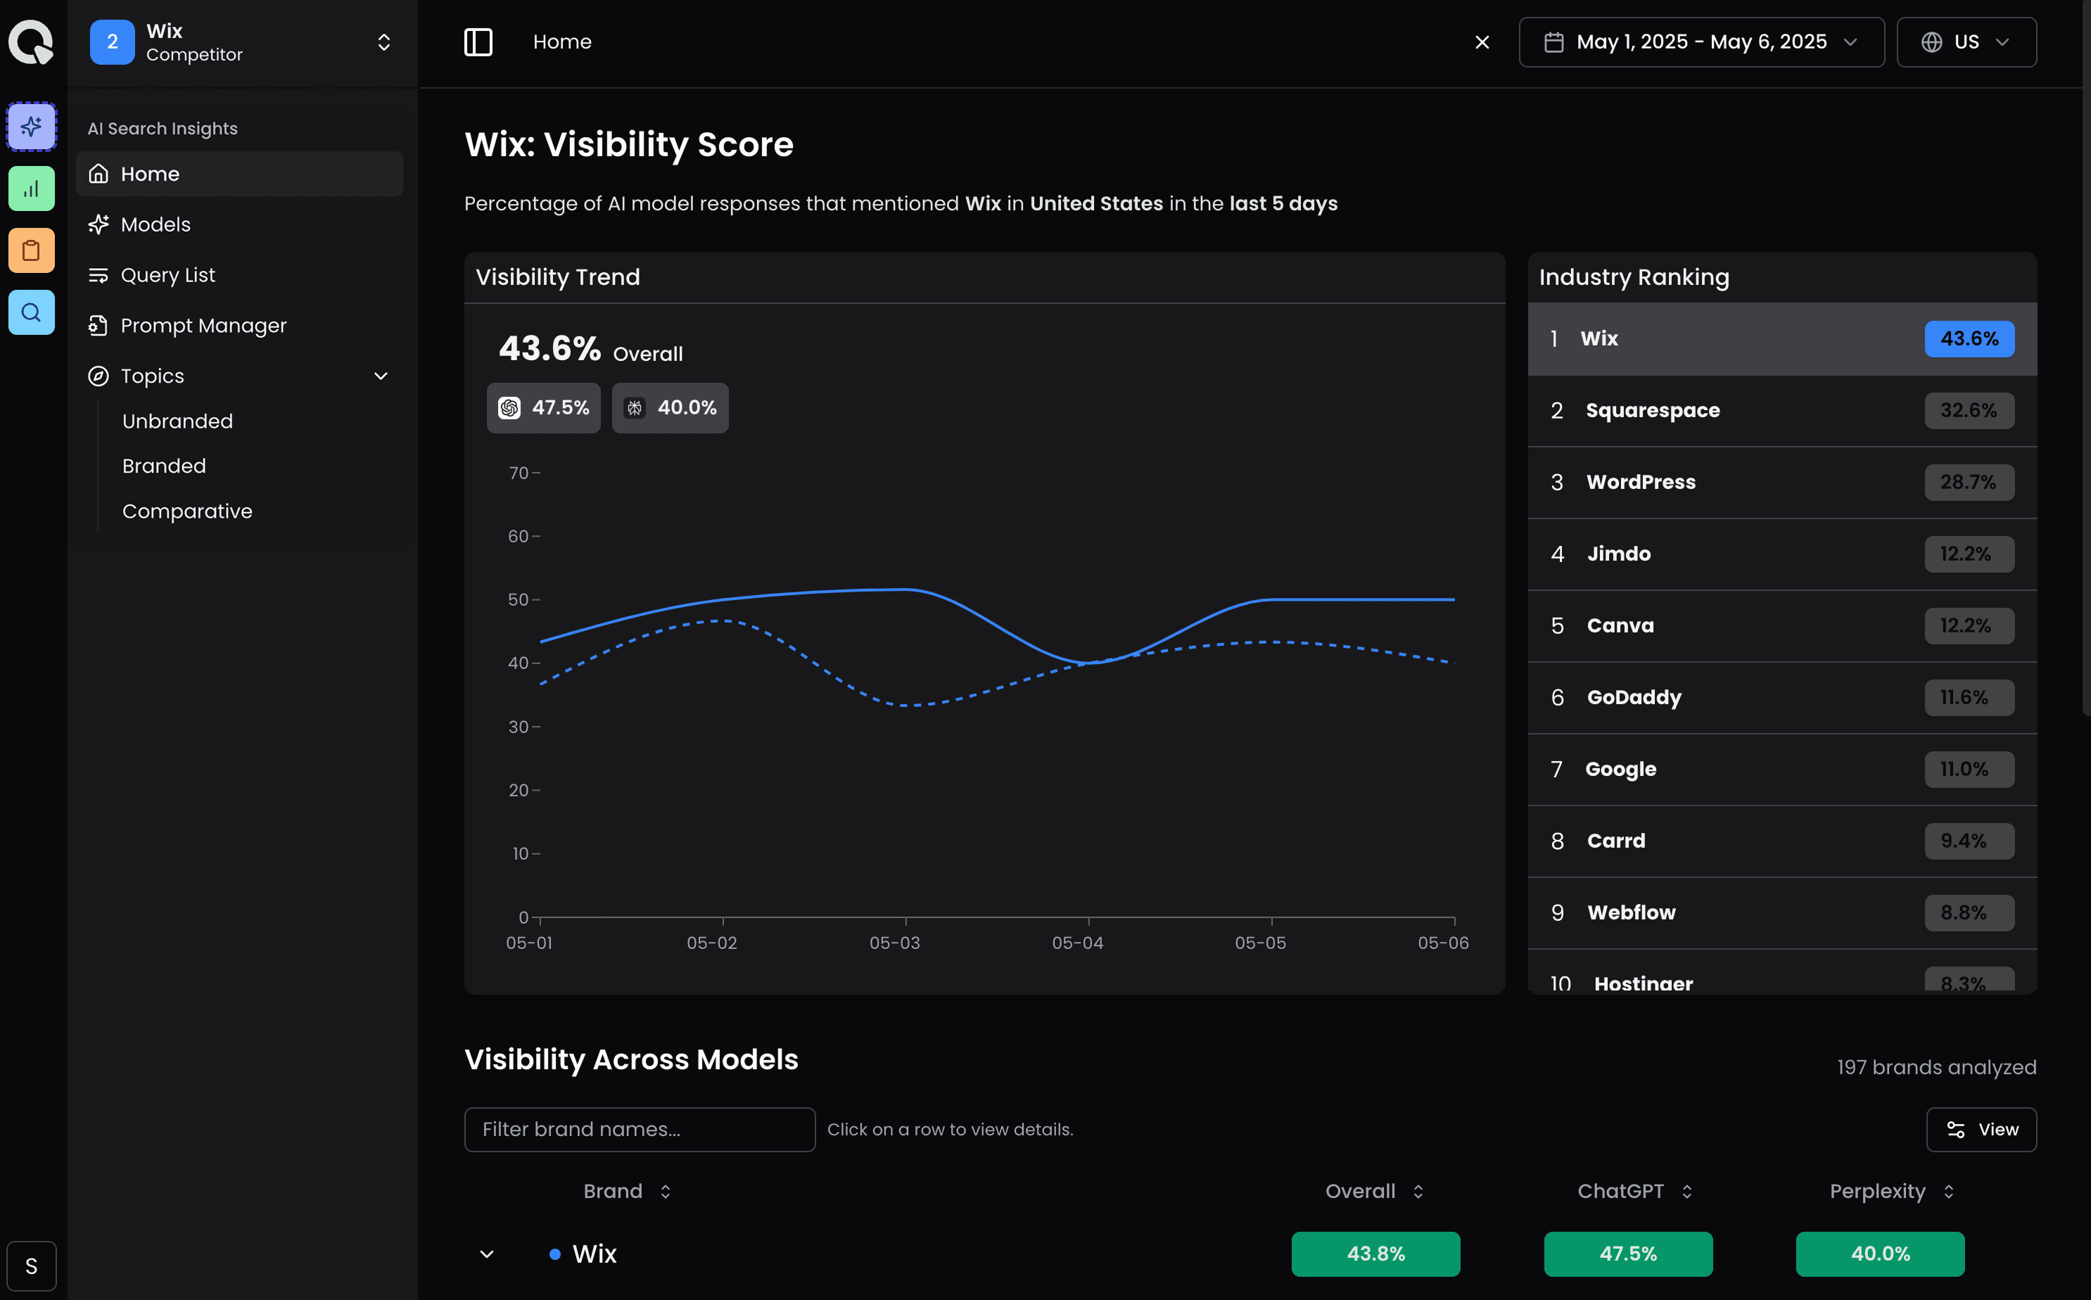Click the View options button

(x=1981, y=1129)
